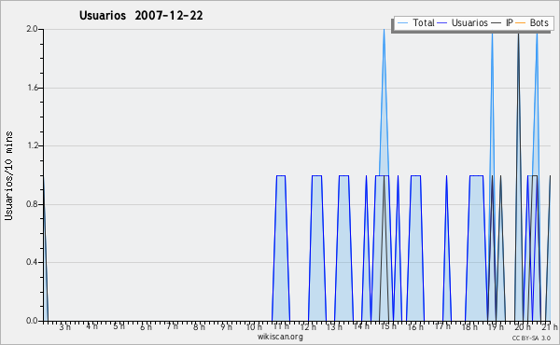Click the 0.8 y-axis value
The image size is (560, 345).
point(32,204)
